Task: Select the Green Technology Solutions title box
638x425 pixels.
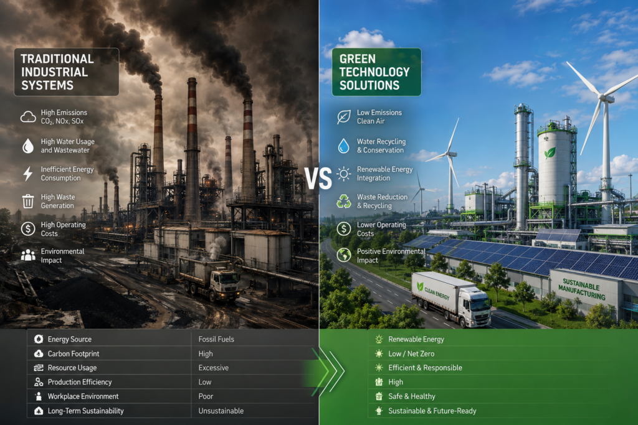Action: pos(377,72)
